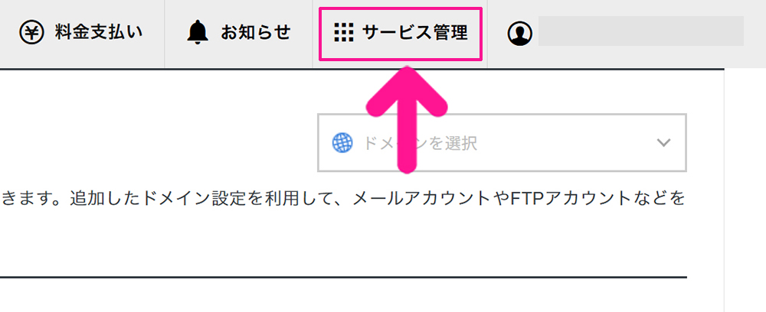Click the grid icon beside サービス管理
The image size is (766, 312).
pos(343,33)
